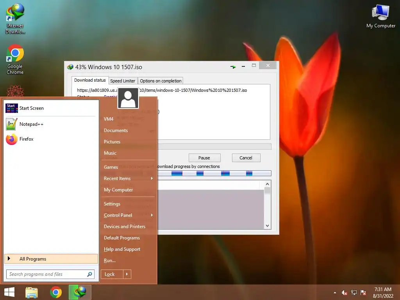400x300 pixels.
Task: Click the Lock button
Action: pyautogui.click(x=112, y=274)
